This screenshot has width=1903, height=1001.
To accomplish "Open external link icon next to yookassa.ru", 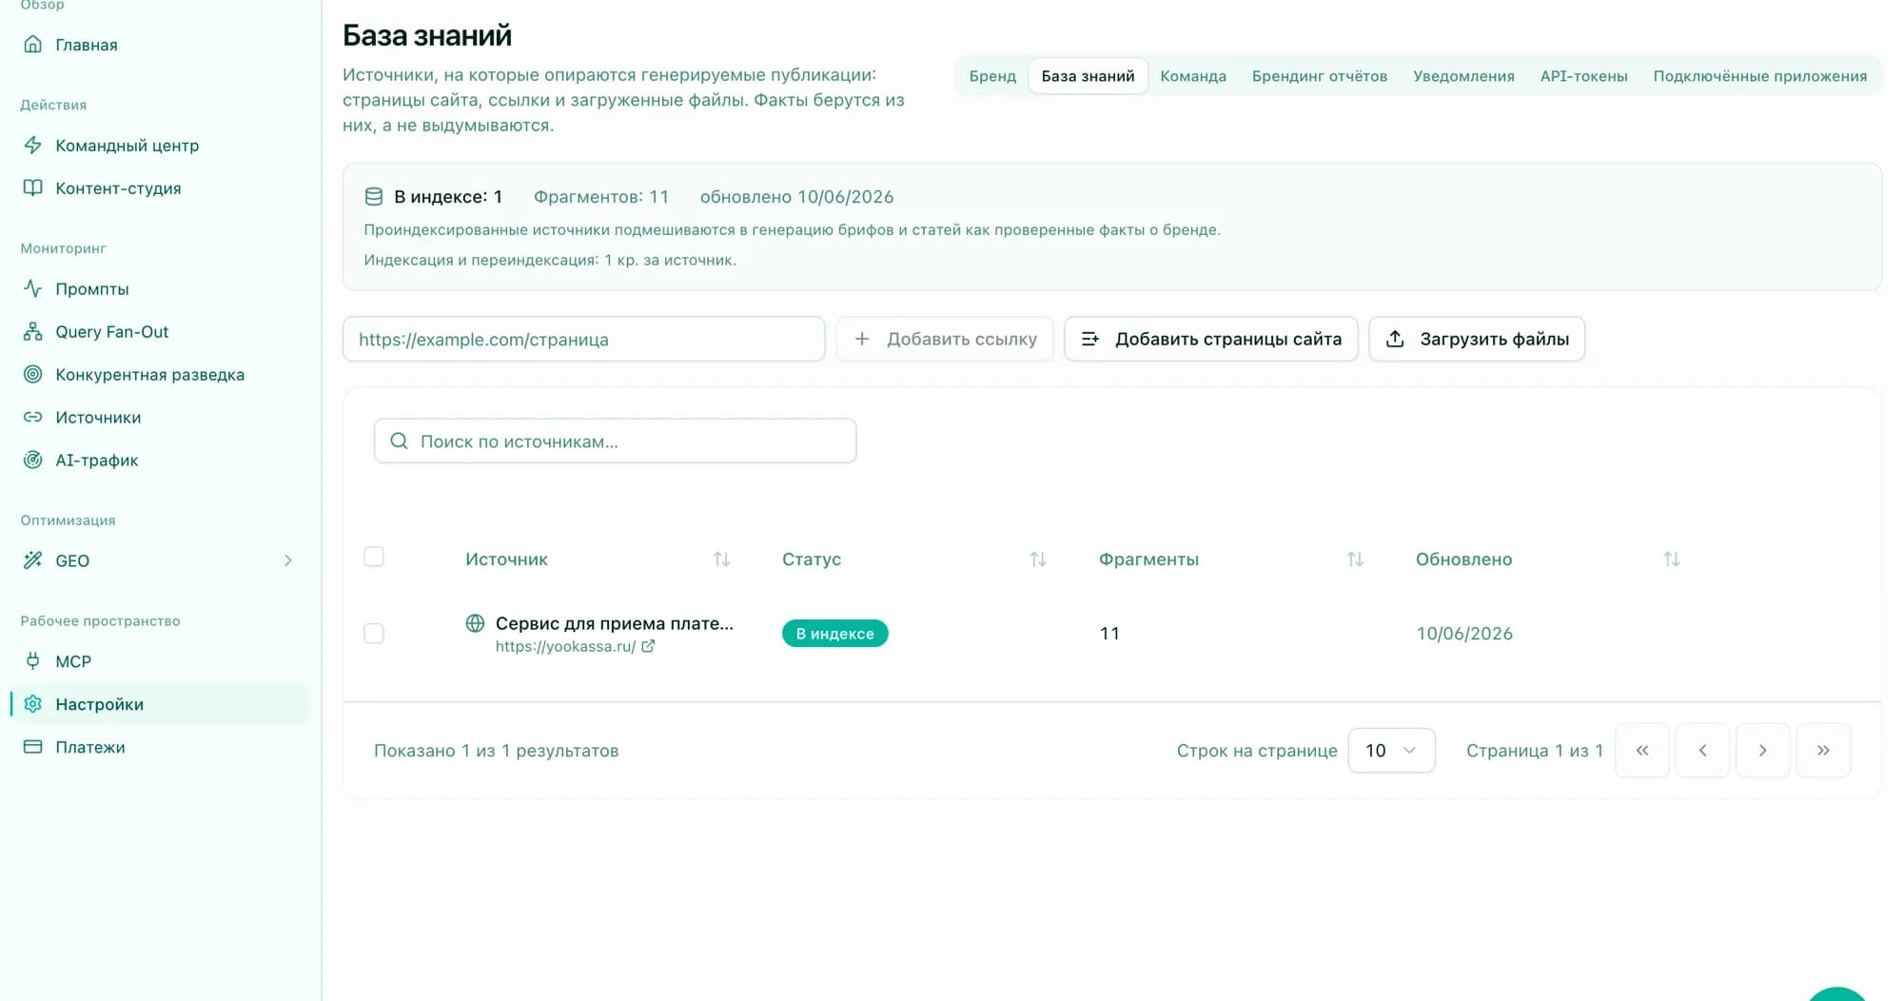I will pyautogui.click(x=648, y=646).
